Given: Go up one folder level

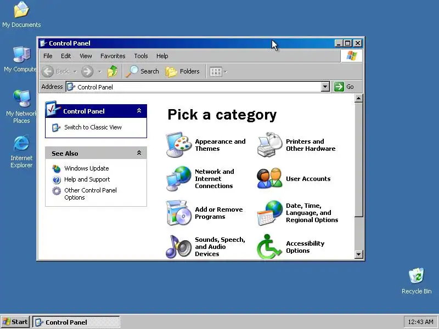Looking at the screenshot, I should [x=112, y=72].
